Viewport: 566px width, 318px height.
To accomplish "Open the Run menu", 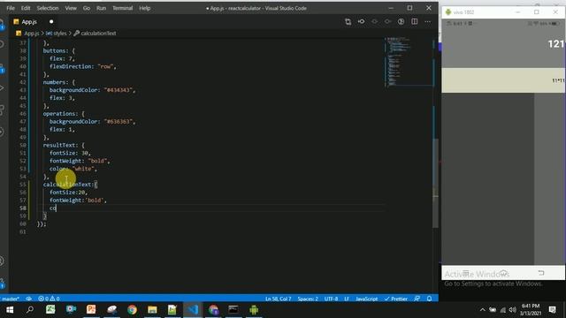I will click(101, 8).
